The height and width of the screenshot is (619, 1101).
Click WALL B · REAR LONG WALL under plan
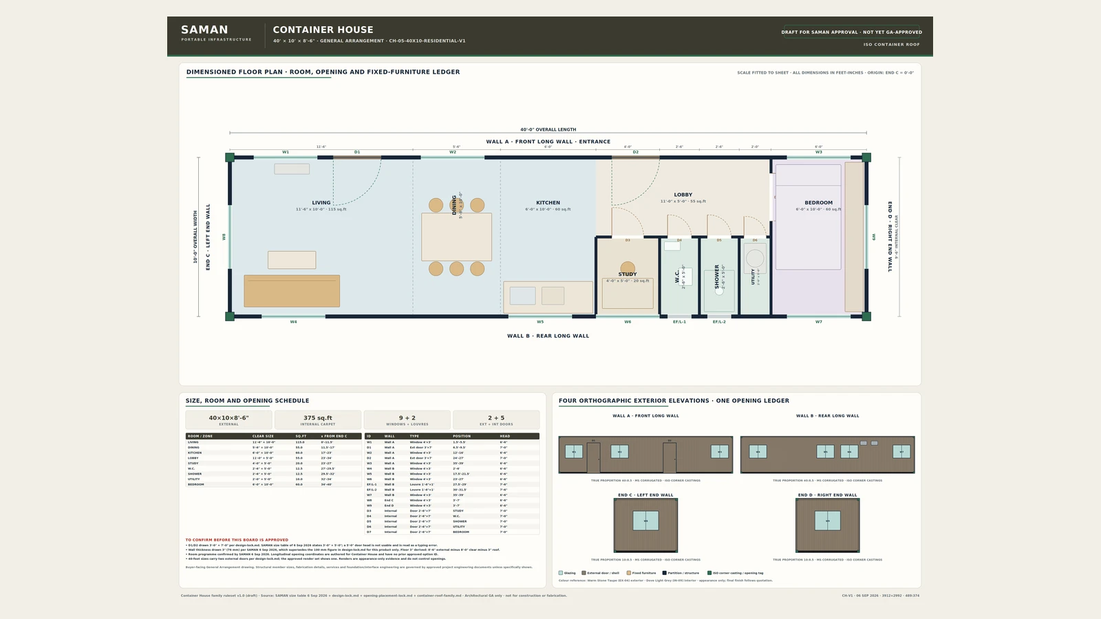pyautogui.click(x=548, y=336)
